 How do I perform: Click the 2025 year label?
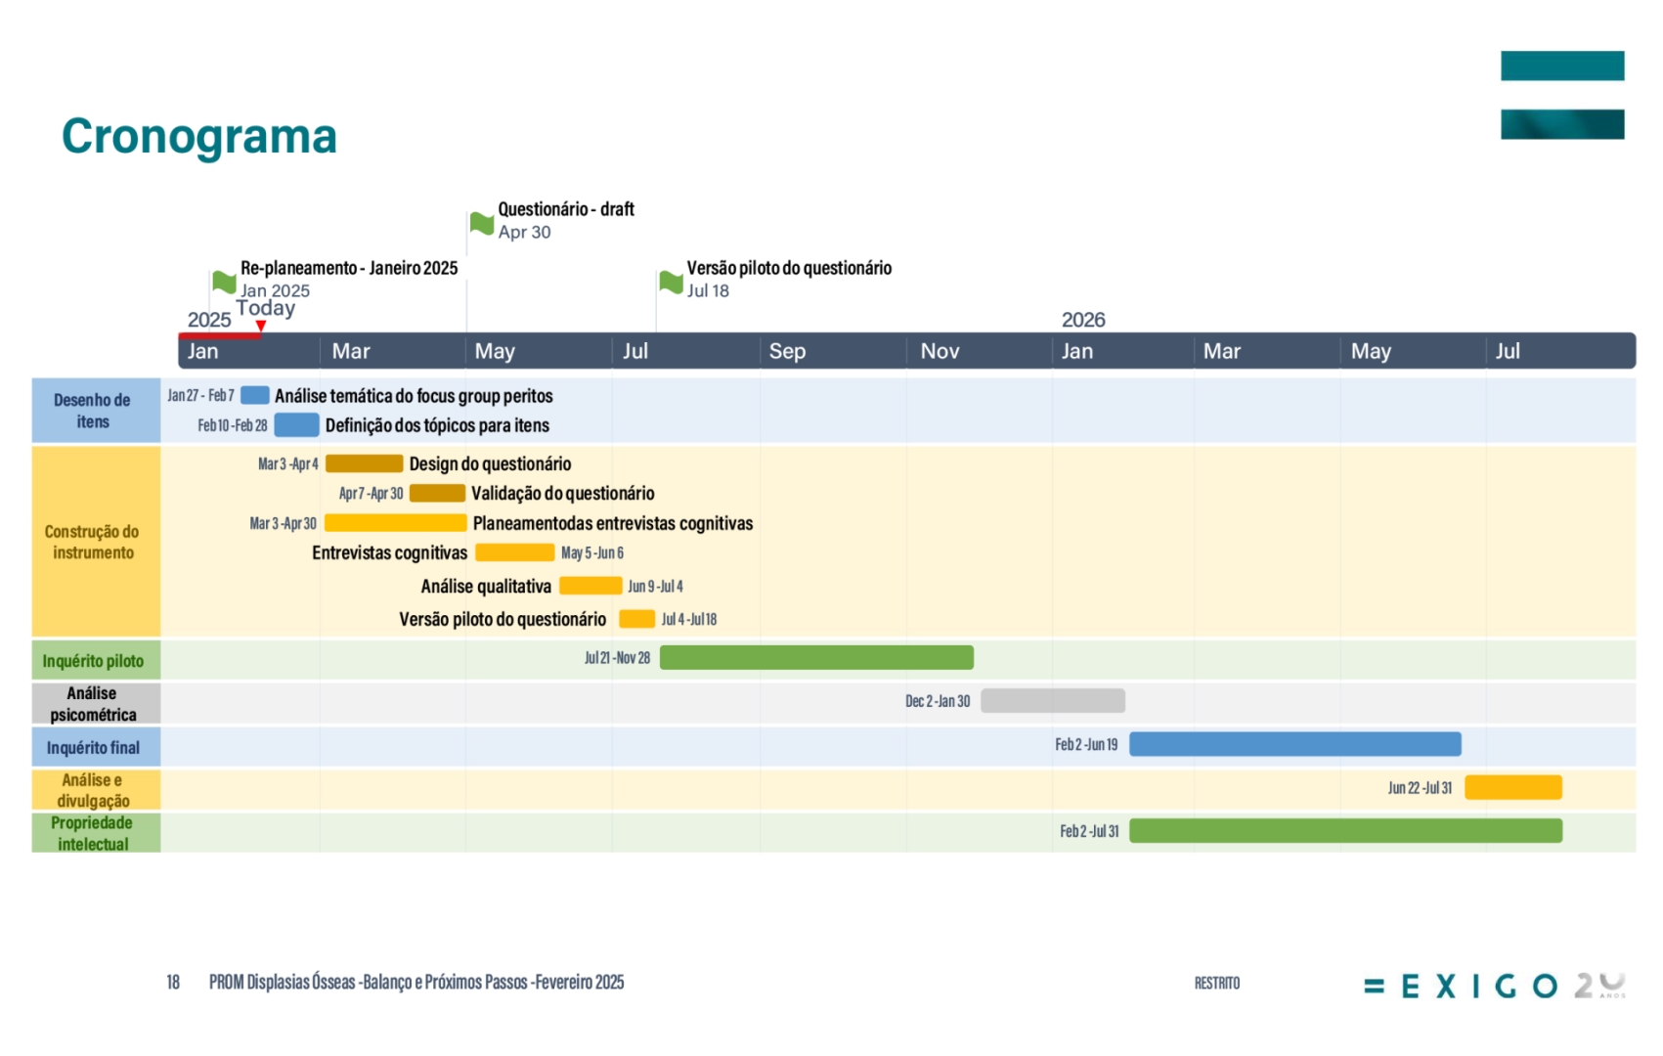click(x=209, y=320)
